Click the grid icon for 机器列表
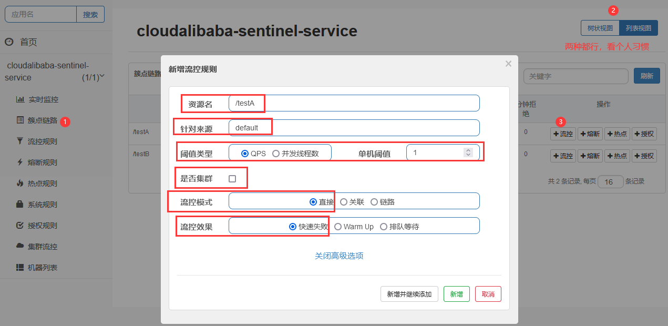668x326 pixels. (20, 268)
